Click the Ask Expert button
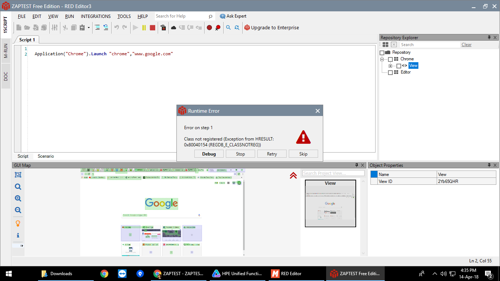 pyautogui.click(x=233, y=16)
